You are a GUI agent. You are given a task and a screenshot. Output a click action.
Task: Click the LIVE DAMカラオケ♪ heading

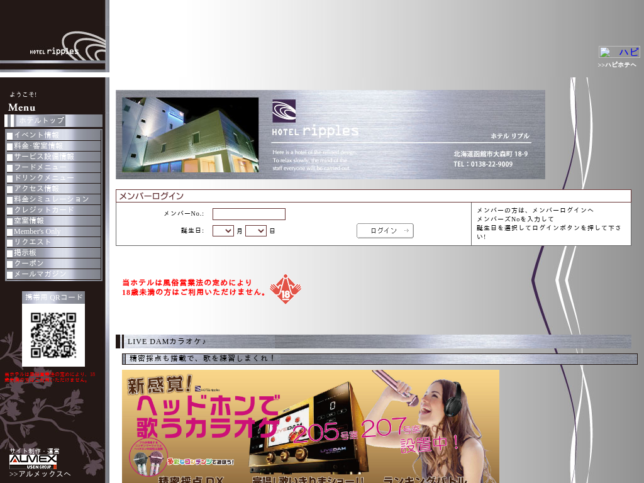(167, 341)
